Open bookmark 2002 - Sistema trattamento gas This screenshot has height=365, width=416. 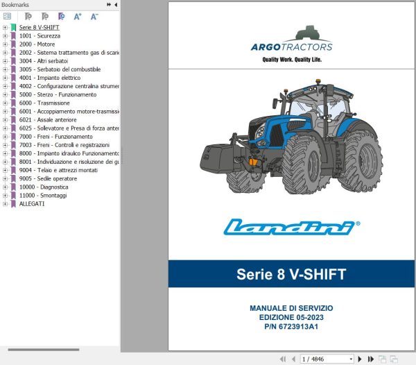tap(69, 53)
